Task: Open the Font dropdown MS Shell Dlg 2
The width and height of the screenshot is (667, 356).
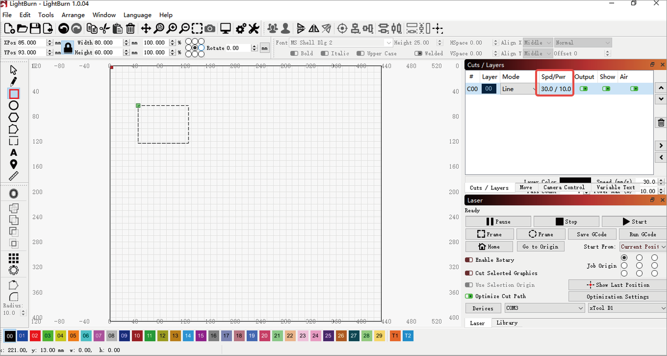Action: click(x=341, y=43)
